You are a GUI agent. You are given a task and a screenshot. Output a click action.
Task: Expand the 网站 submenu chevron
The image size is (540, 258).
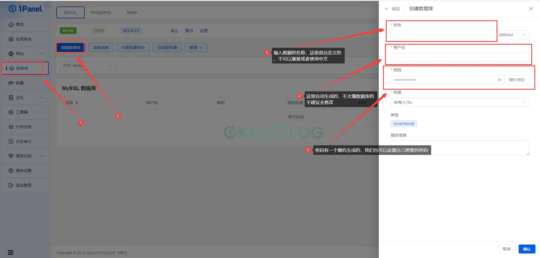41,54
